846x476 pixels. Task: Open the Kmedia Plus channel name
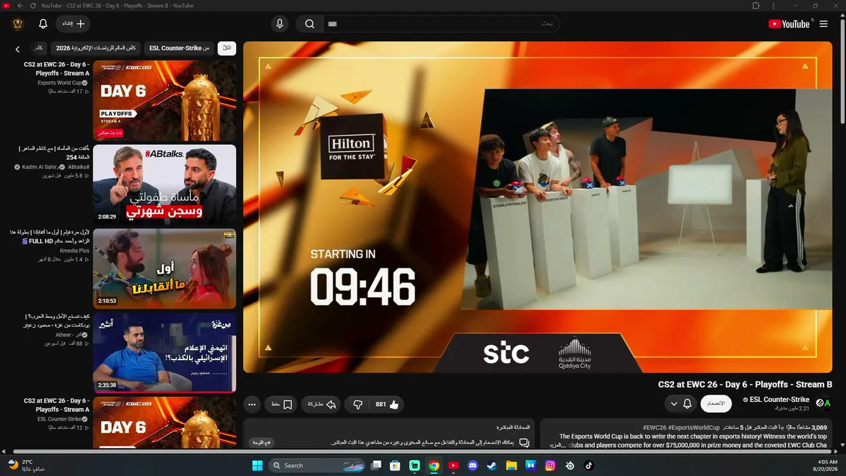75,251
